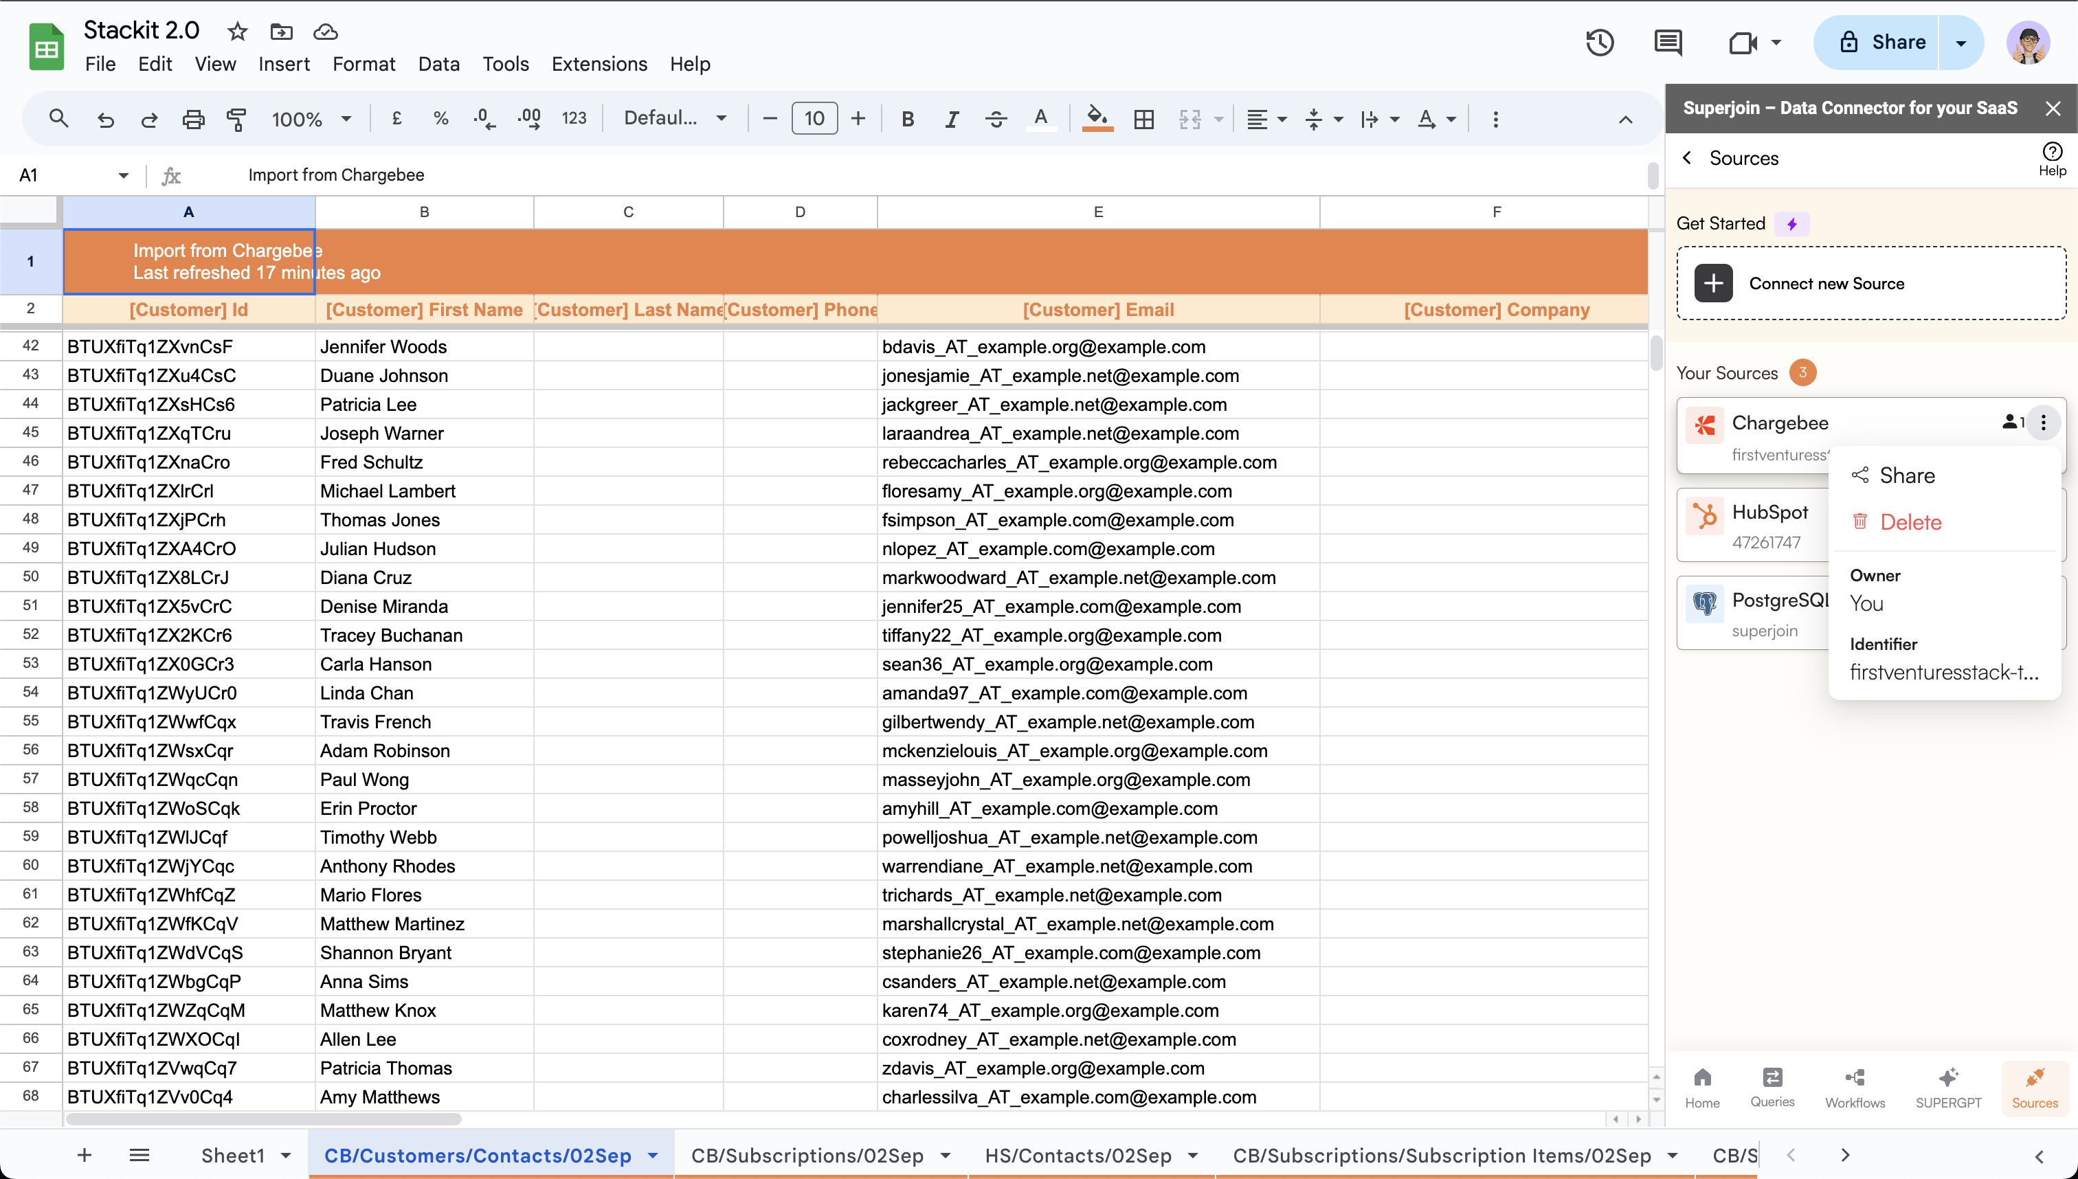The height and width of the screenshot is (1179, 2078).
Task: Check cloud save status icon
Action: click(326, 32)
